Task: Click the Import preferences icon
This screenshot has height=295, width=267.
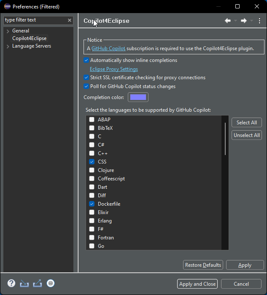Action: (24, 283)
